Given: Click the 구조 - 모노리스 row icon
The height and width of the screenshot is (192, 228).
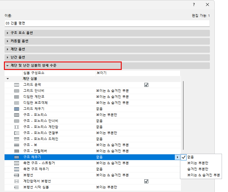Looking at the screenshot, I should pos(17,115).
